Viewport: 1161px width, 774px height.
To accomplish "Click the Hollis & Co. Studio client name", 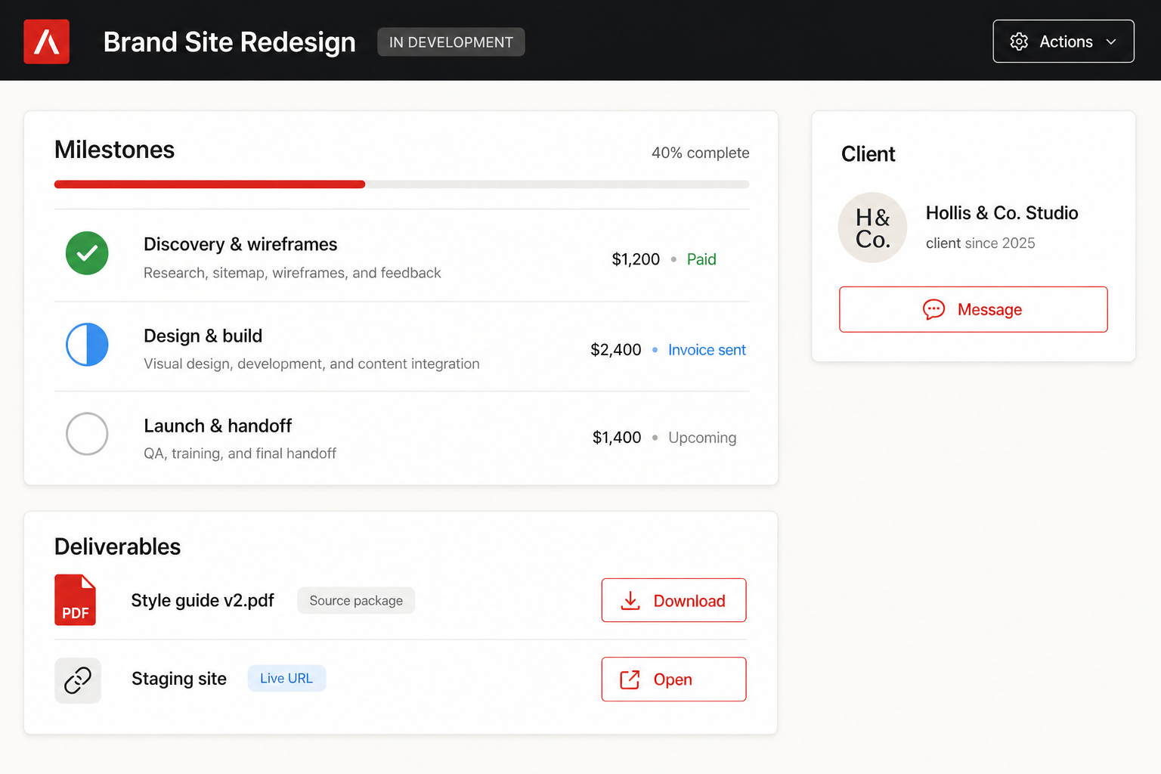I will pos(1002,213).
